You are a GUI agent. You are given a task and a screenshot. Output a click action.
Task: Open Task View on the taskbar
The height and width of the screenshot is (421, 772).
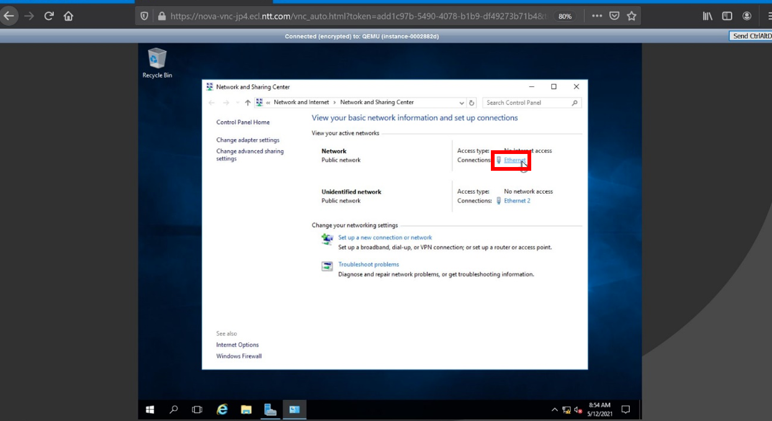197,410
